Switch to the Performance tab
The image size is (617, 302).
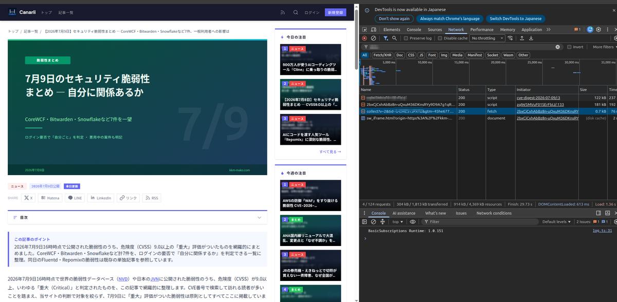[x=482, y=30]
